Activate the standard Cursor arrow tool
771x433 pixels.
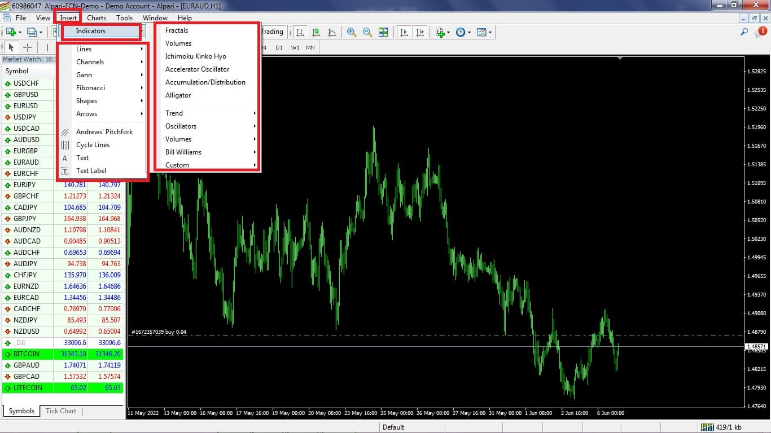pos(11,47)
